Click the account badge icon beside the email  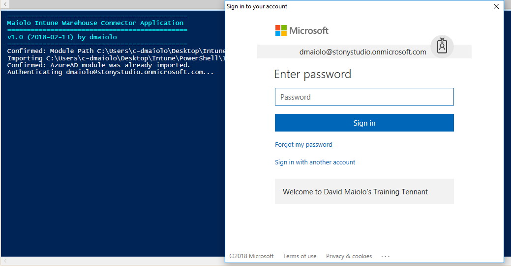[x=442, y=46]
